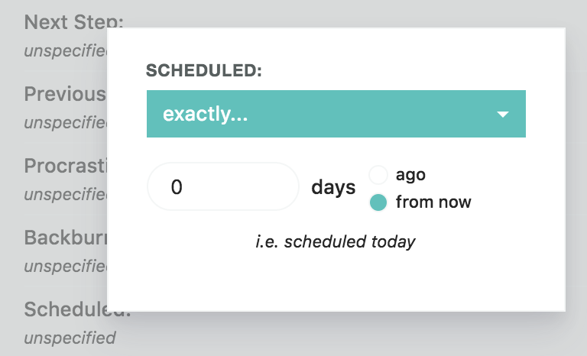Open the Backburner filter in the list
The height and width of the screenshot is (356, 587).
(x=65, y=237)
